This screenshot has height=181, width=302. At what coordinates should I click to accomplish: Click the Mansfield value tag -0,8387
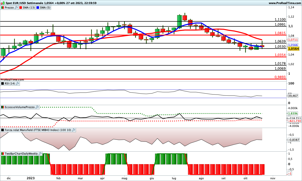293,140
